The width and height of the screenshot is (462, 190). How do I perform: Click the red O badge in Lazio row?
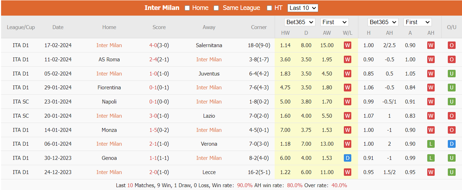(451, 116)
